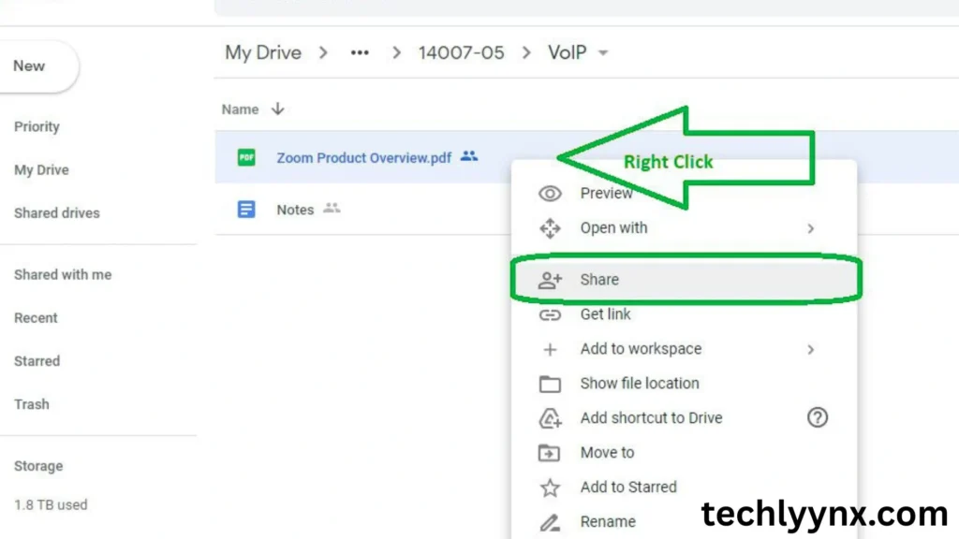
Task: Click the New button
Action: [31, 66]
